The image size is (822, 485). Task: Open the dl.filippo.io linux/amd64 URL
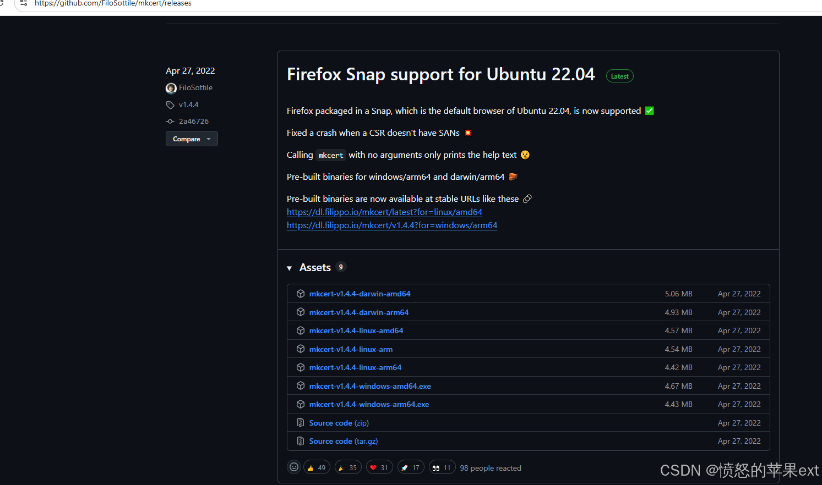click(384, 212)
